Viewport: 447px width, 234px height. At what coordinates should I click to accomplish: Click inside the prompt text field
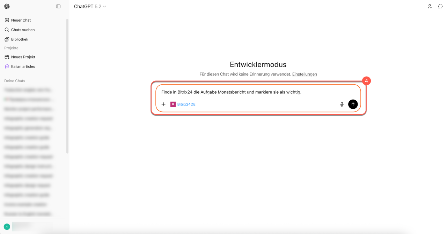point(258,92)
